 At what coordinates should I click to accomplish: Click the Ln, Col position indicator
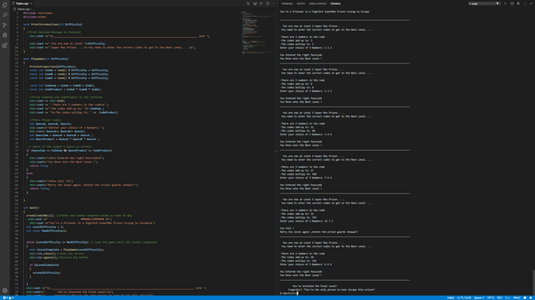coord(464,298)
